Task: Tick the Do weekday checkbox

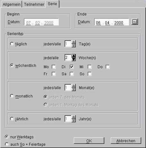Action: pos(107,67)
